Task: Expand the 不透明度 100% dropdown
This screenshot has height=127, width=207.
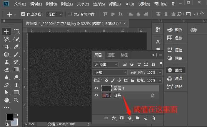Action: pos(160,72)
